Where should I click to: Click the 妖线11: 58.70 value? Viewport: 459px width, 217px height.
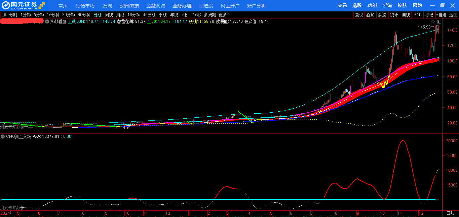(201, 21)
